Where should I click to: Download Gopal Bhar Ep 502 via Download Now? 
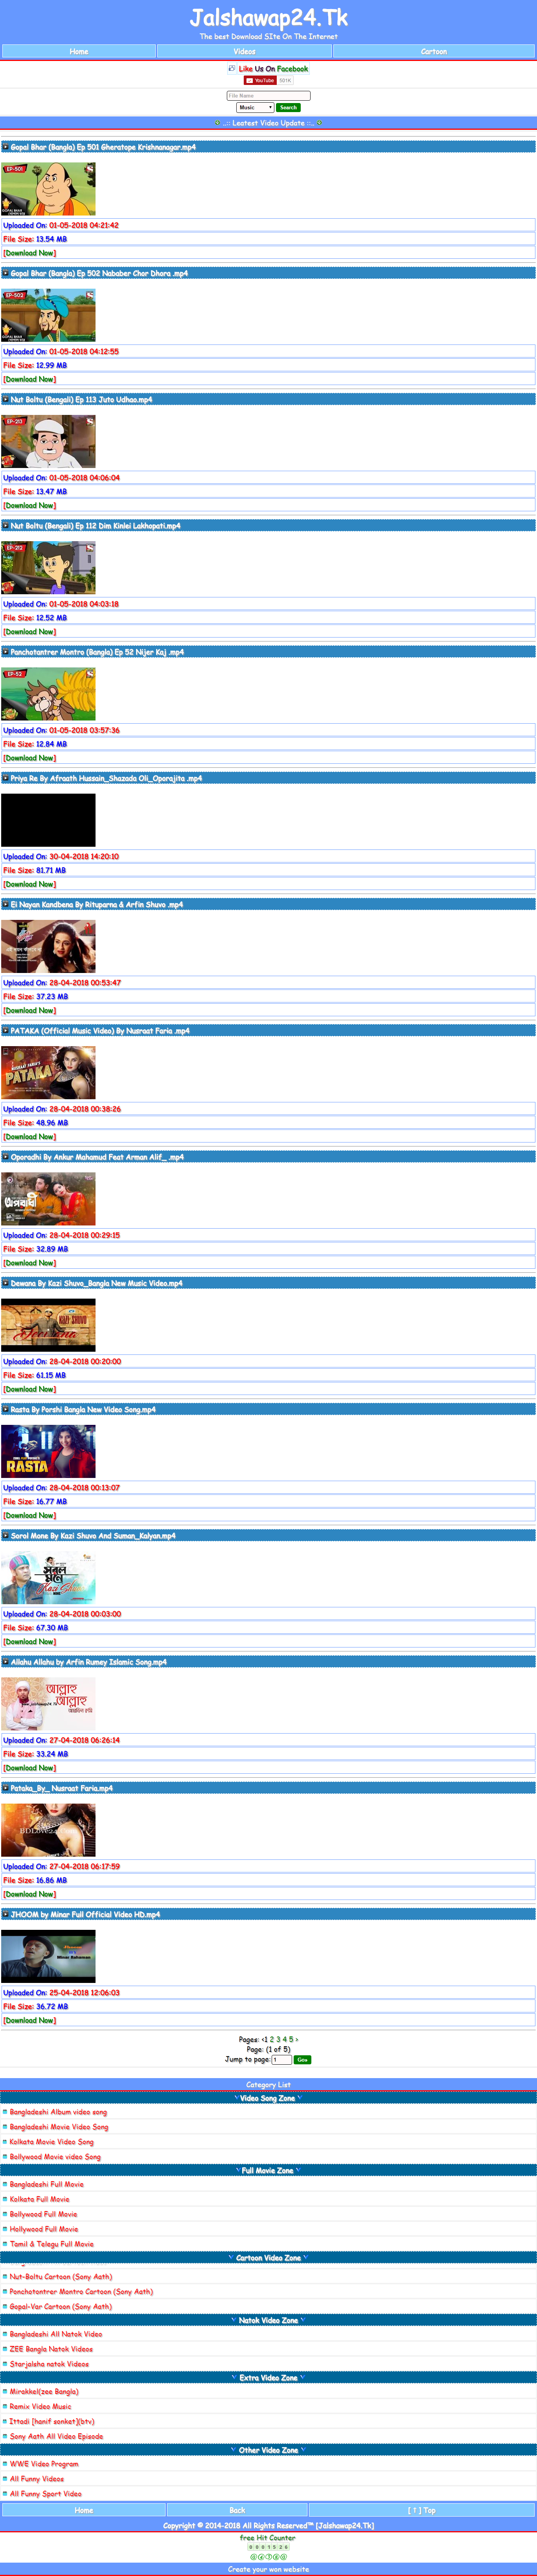point(30,379)
